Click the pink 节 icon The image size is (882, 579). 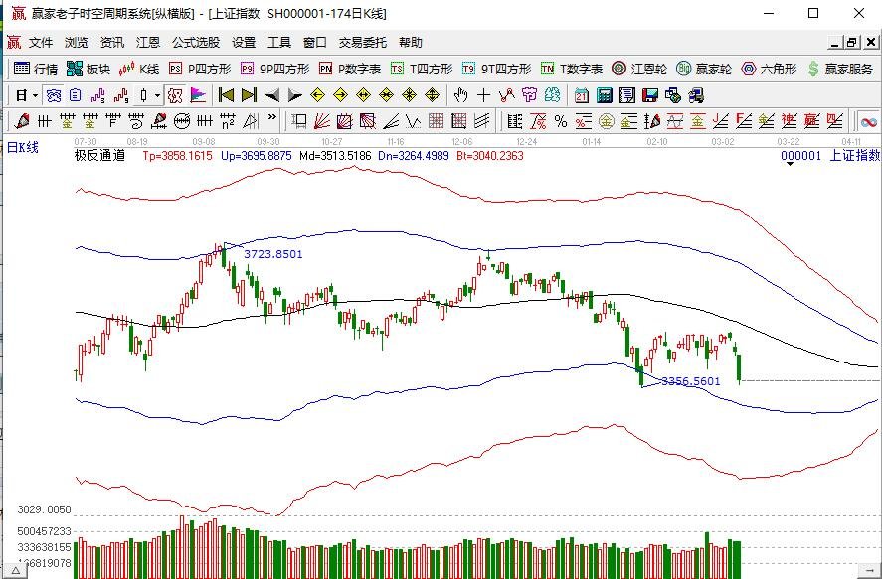(529, 95)
